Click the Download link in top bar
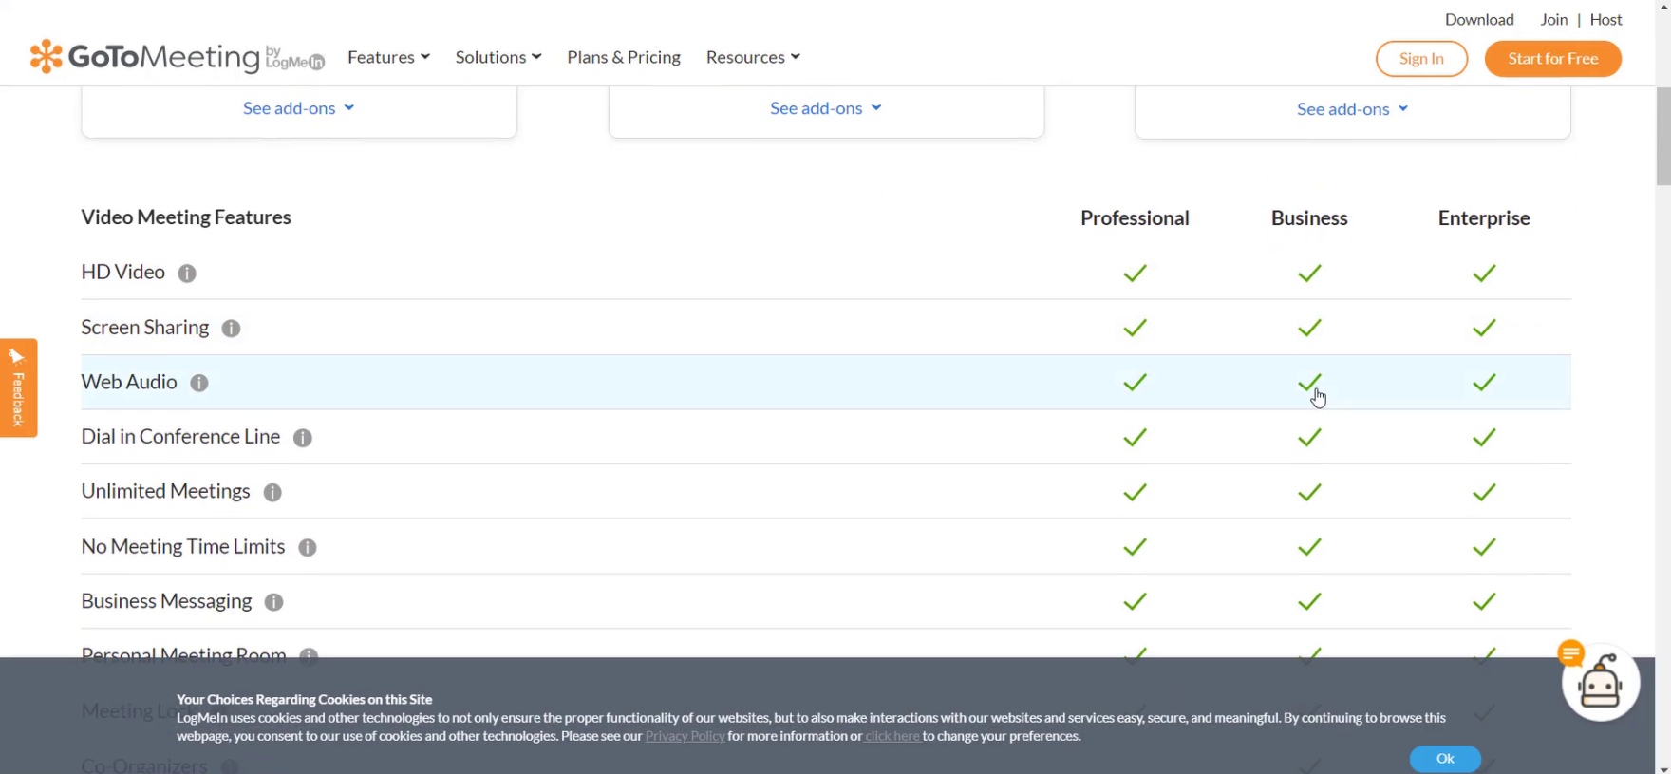1671x774 pixels. (1478, 19)
